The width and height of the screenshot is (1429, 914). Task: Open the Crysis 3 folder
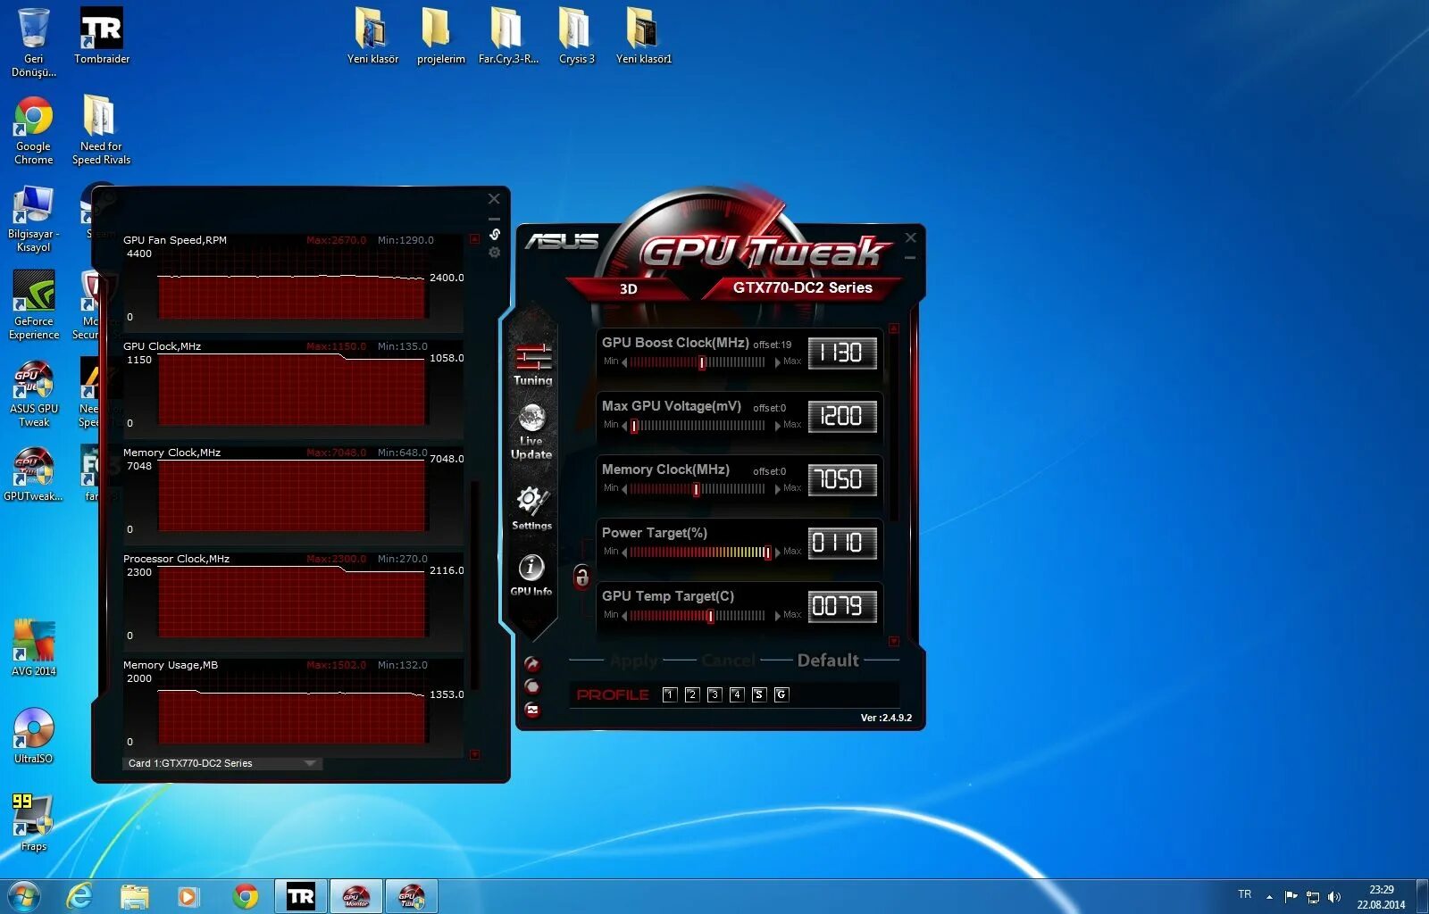[576, 36]
